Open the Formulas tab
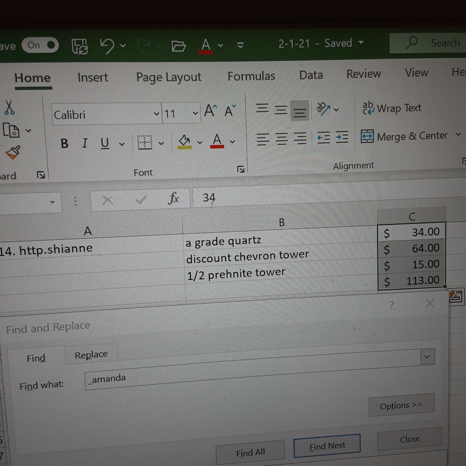 (x=251, y=76)
